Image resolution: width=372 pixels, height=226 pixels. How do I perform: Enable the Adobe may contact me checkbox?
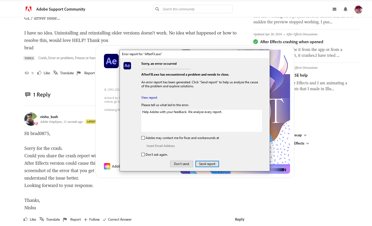coord(143,138)
